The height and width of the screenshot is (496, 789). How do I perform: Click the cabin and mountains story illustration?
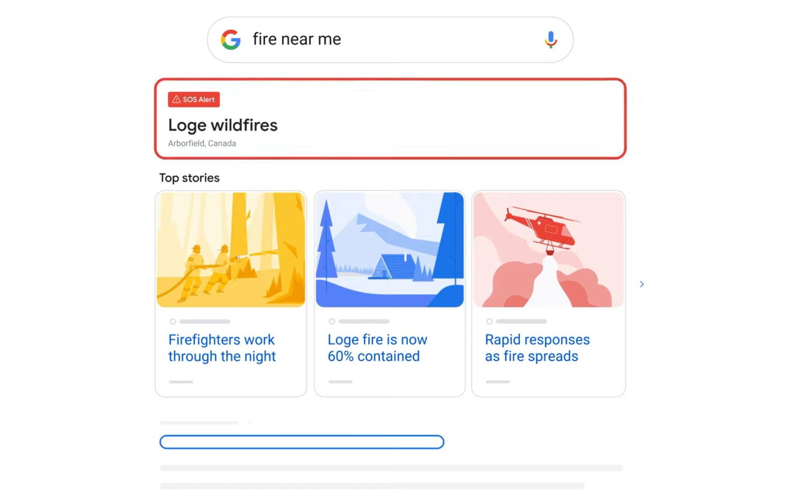pos(389,249)
